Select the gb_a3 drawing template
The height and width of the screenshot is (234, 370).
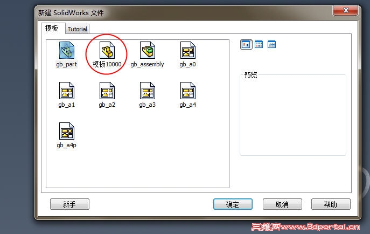147,91
